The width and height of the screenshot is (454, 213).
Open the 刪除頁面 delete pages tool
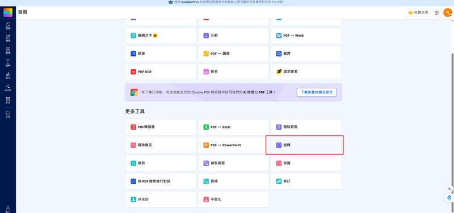(306, 127)
